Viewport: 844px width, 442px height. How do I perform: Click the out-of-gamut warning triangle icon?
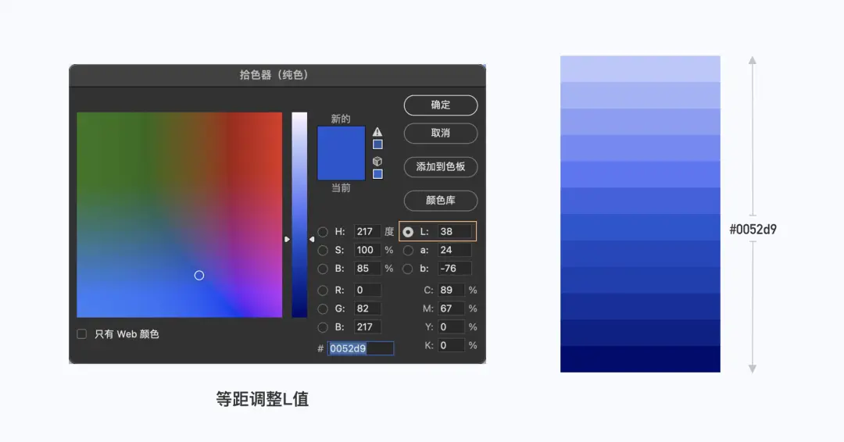pos(377,132)
